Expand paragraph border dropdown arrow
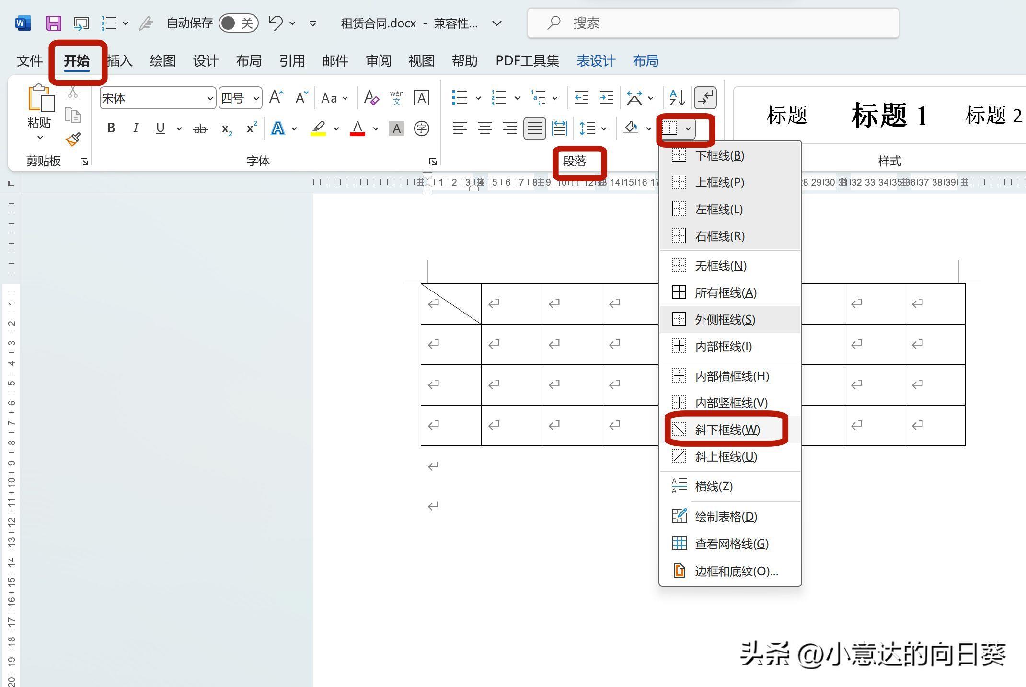This screenshot has height=687, width=1026. pos(689,128)
